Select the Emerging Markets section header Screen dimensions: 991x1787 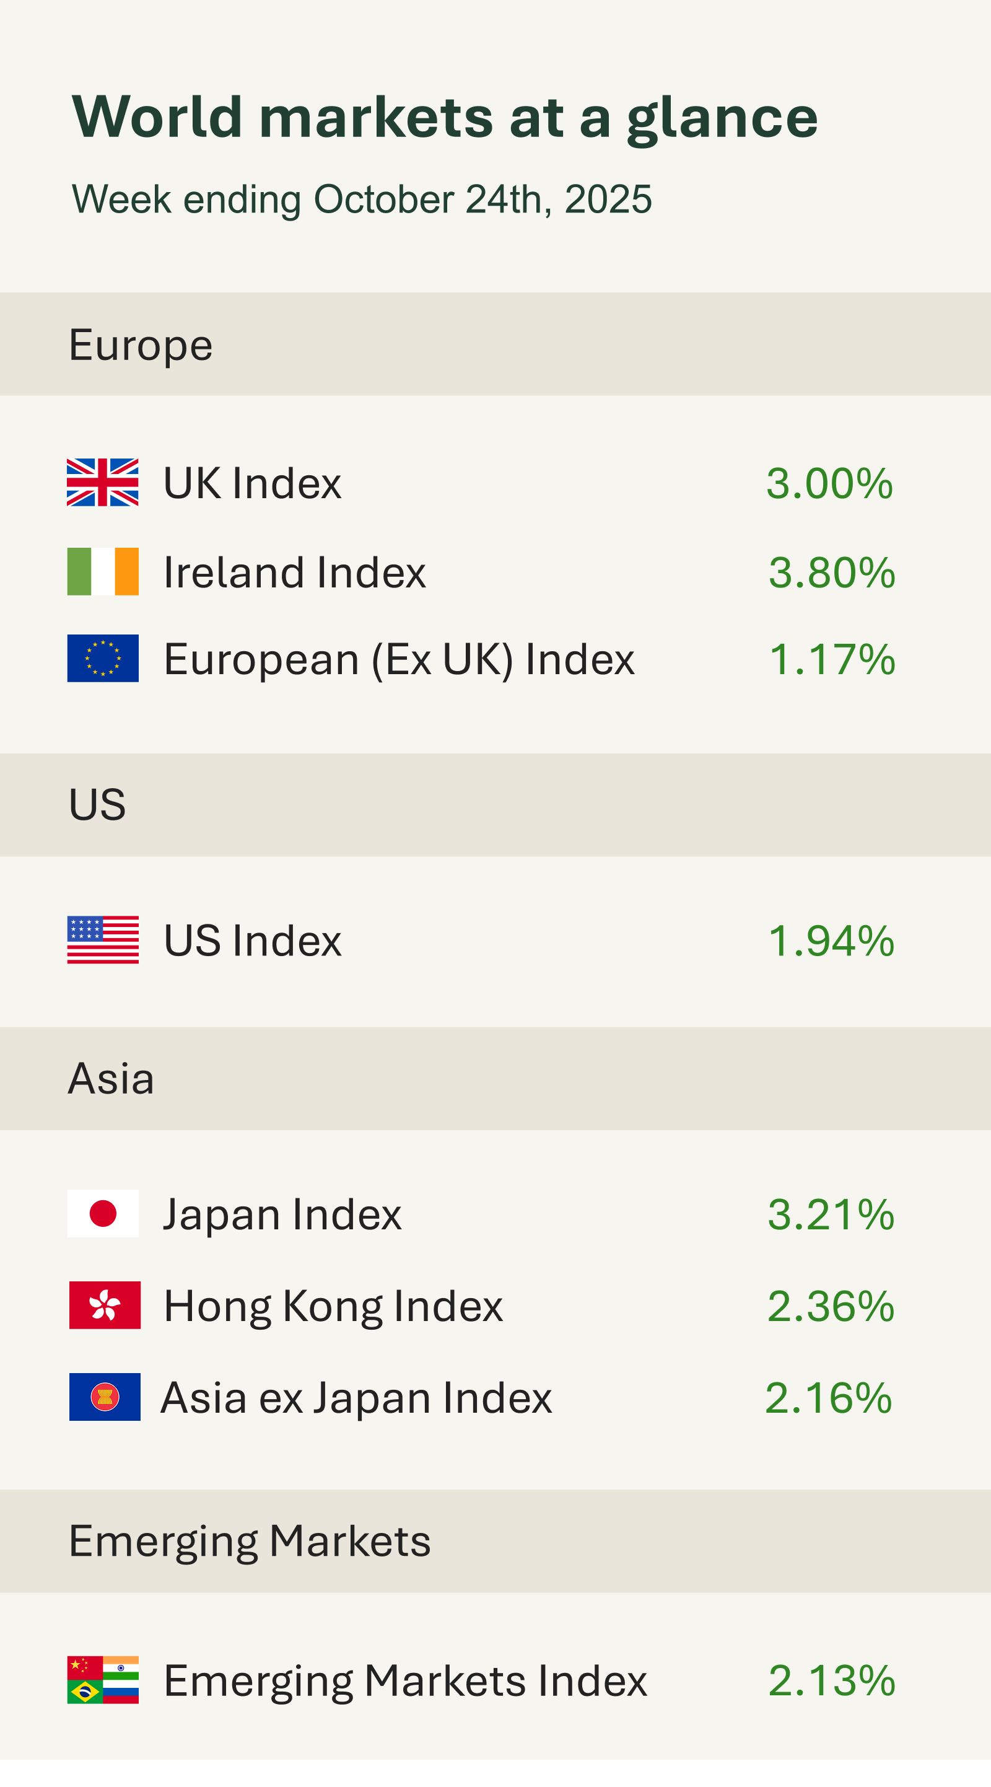pos(250,1541)
